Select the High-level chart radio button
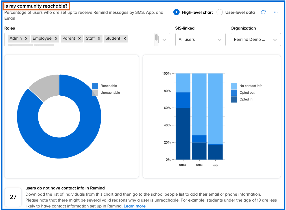 click(176, 12)
